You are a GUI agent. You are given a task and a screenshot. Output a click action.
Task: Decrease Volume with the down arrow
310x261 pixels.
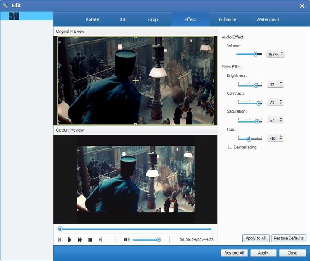coord(282,56)
